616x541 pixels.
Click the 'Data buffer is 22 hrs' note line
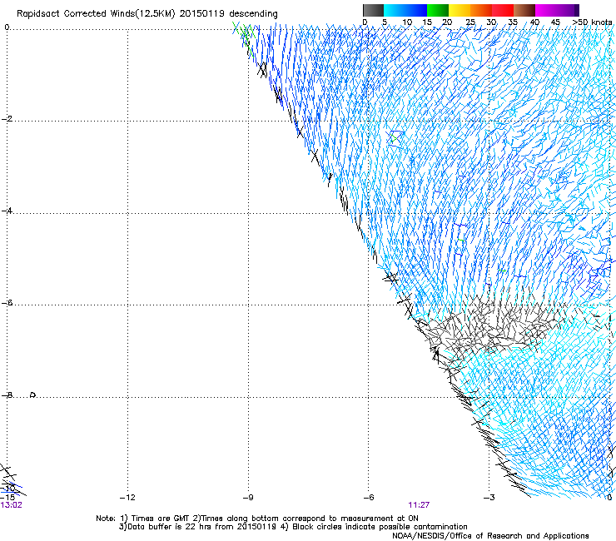point(293,527)
